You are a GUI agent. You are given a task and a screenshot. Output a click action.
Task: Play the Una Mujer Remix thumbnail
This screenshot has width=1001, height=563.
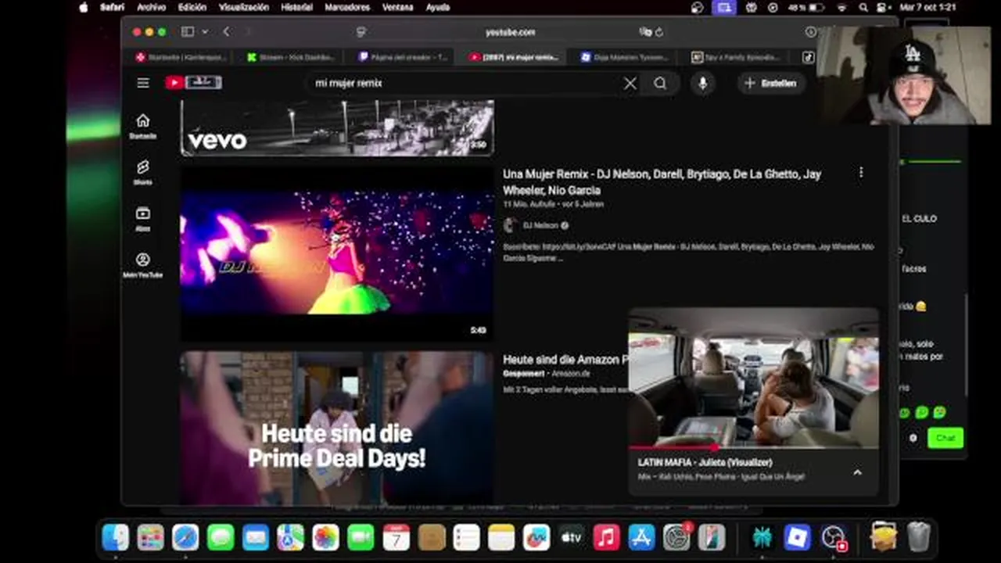(337, 253)
